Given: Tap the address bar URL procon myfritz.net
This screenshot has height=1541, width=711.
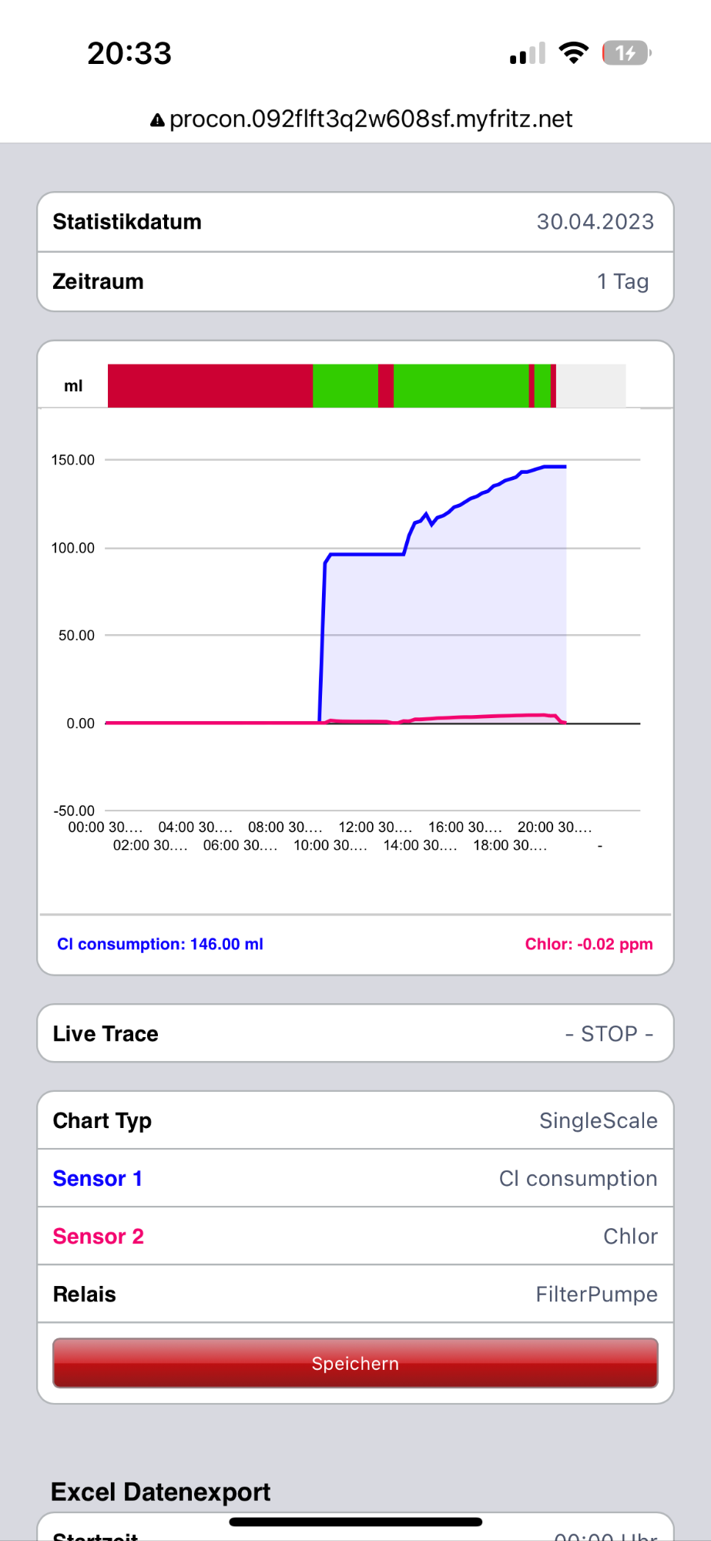Looking at the screenshot, I should point(371,119).
